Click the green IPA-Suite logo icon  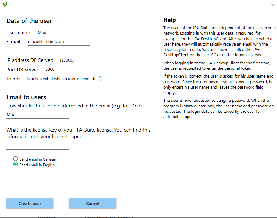click(x=5, y=5)
